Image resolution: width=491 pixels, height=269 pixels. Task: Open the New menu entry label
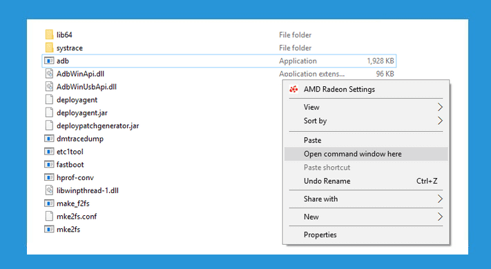tap(311, 217)
